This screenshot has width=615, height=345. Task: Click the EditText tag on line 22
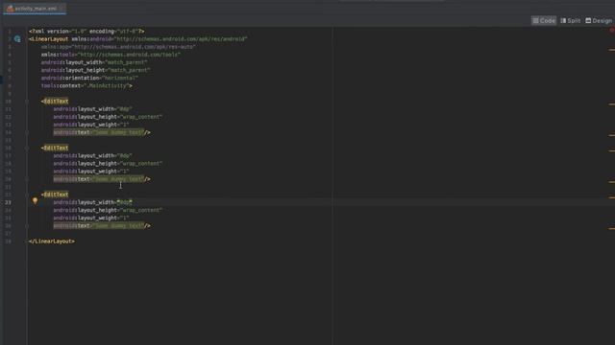click(x=56, y=195)
